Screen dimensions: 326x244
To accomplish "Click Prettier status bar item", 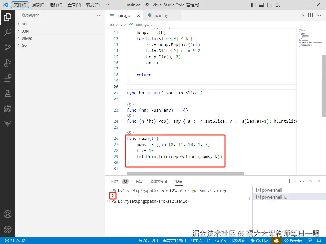I will pyautogui.click(x=293, y=241).
